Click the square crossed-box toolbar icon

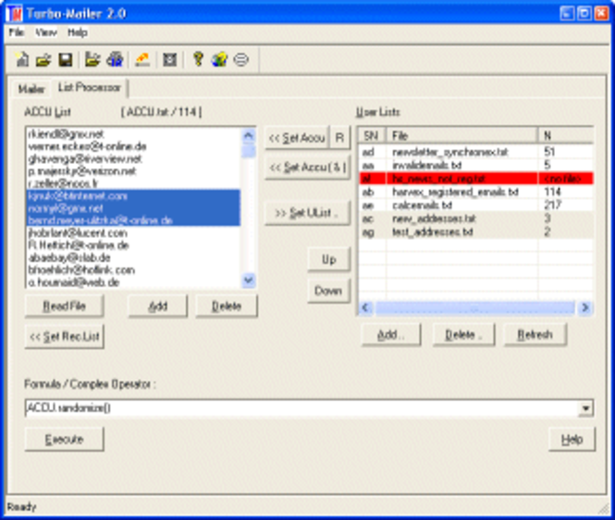[x=169, y=59]
